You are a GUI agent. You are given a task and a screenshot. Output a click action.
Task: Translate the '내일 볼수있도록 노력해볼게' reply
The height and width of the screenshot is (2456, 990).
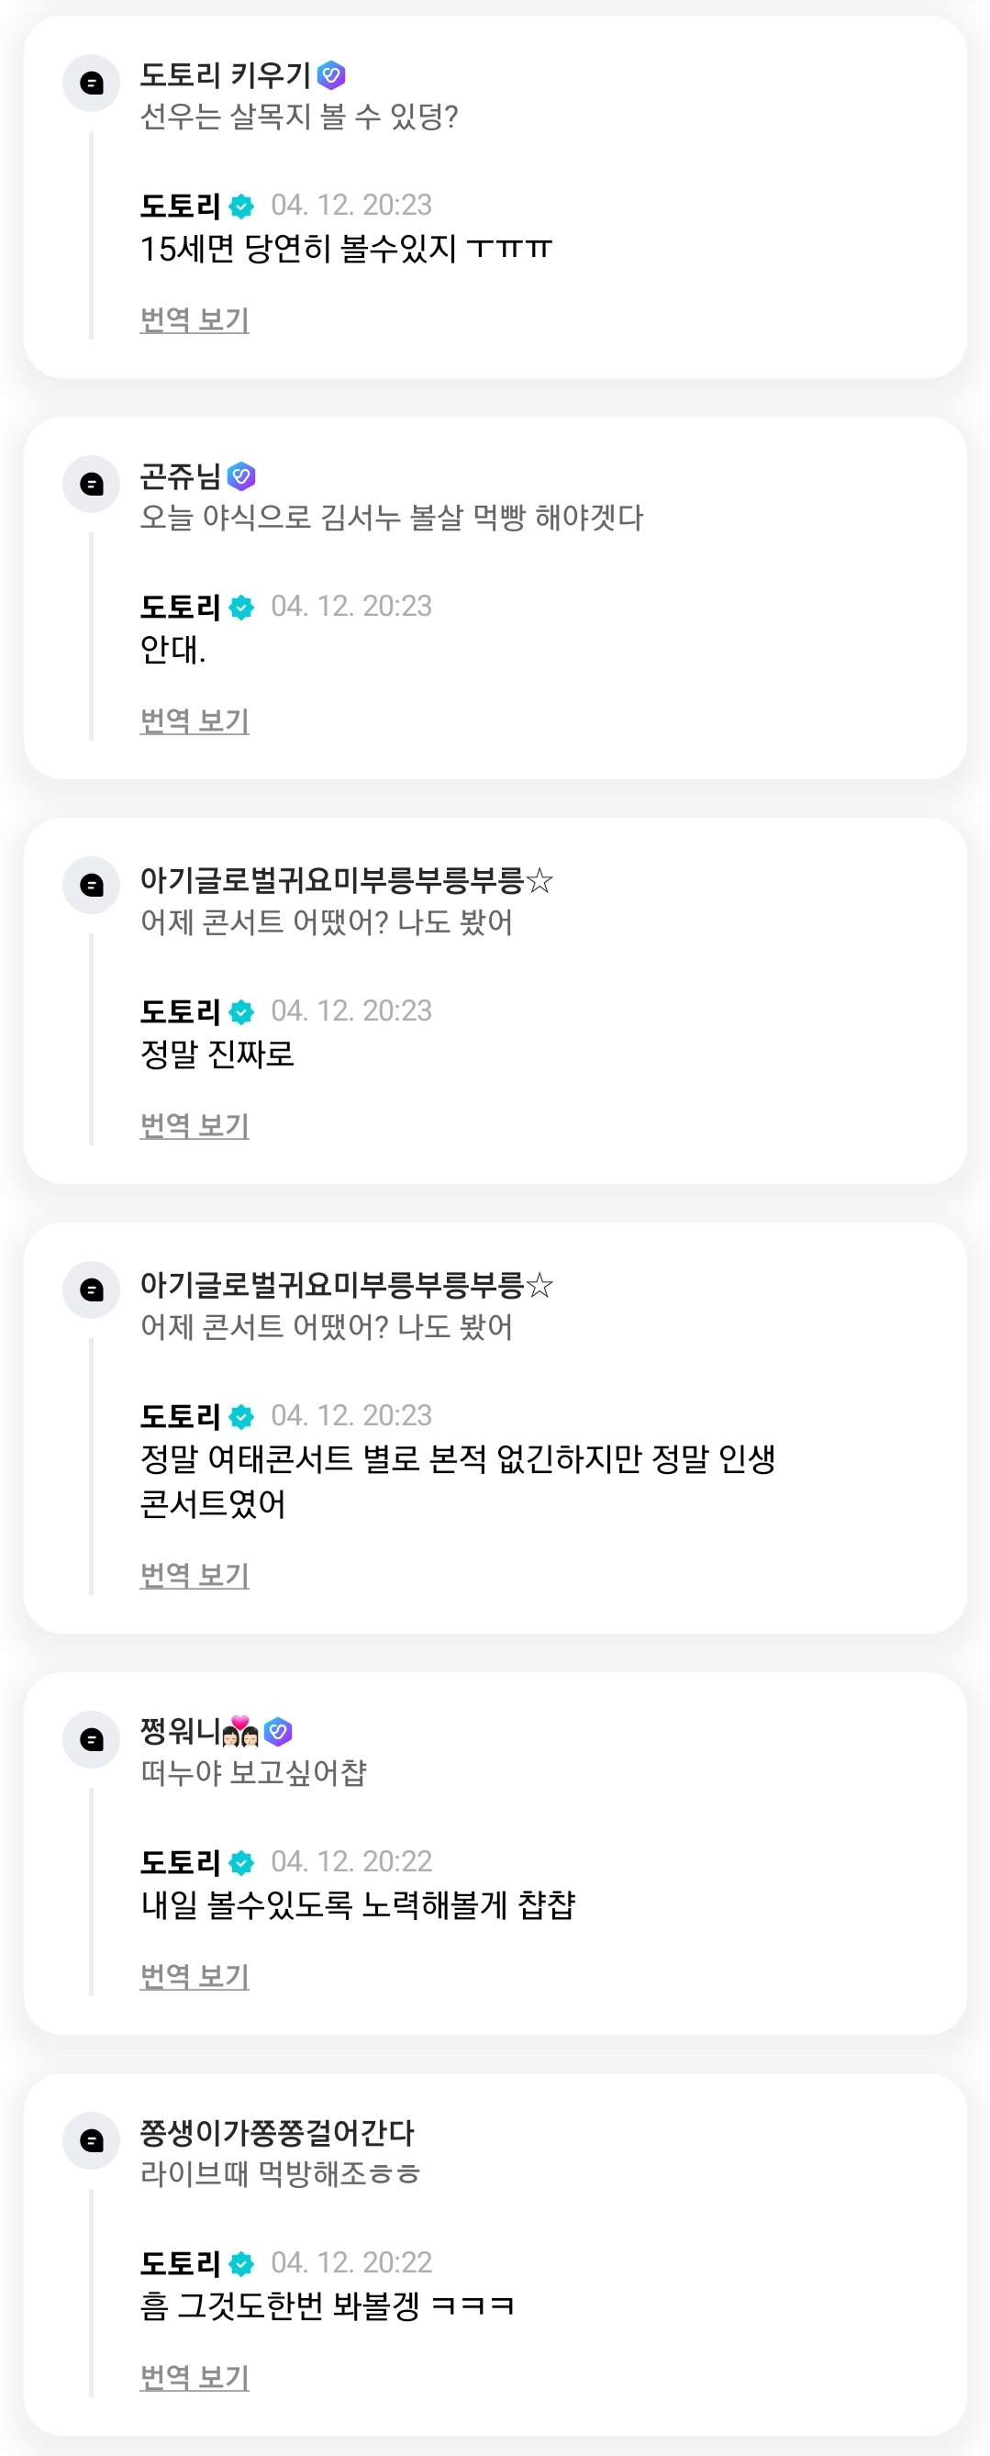[x=195, y=1975]
